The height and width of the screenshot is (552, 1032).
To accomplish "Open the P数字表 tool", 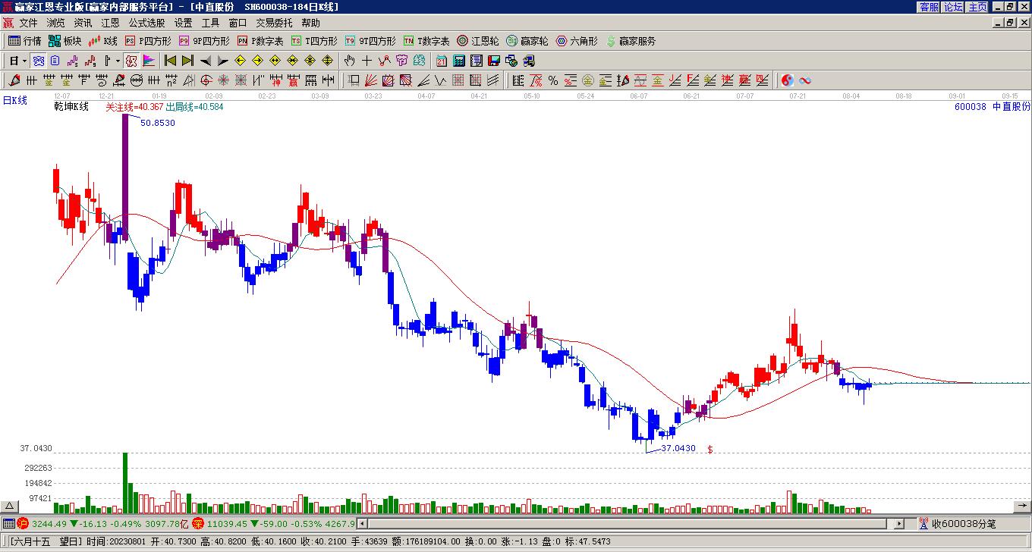I will click(x=260, y=41).
